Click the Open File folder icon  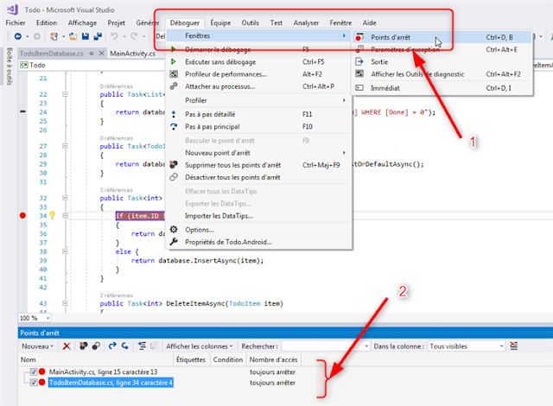(x=73, y=36)
